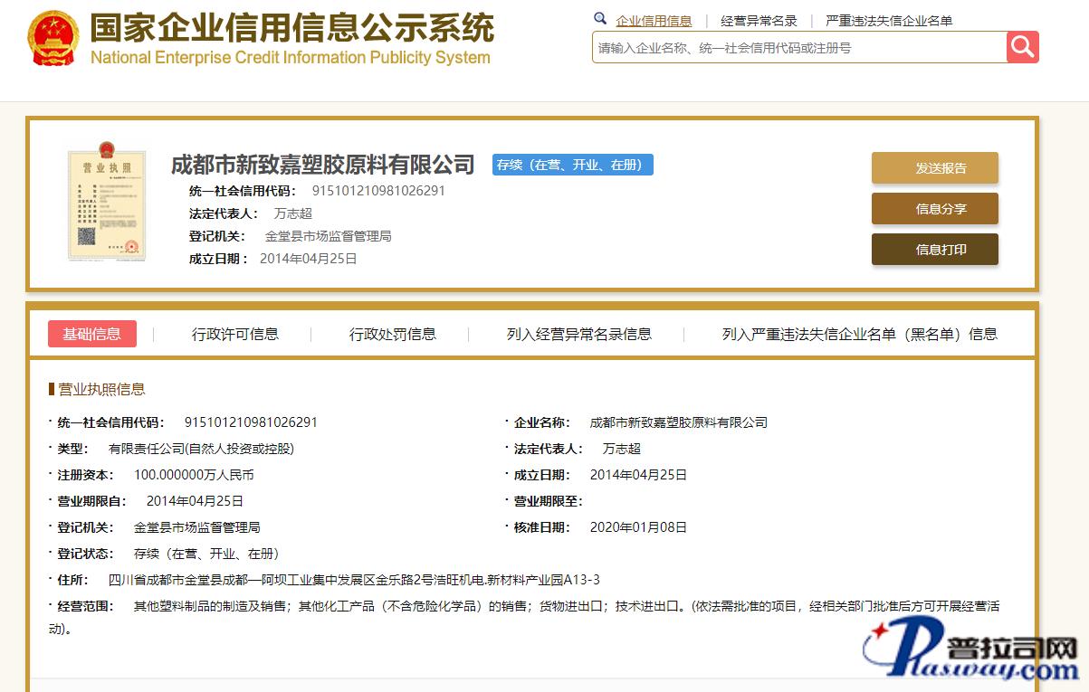1089x692 pixels.
Task: Switch to 列入经营异常名录信息 tab
Action: (x=579, y=334)
